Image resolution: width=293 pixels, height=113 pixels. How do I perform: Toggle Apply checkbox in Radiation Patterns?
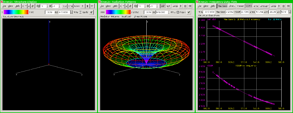pyautogui.click(x=178, y=12)
